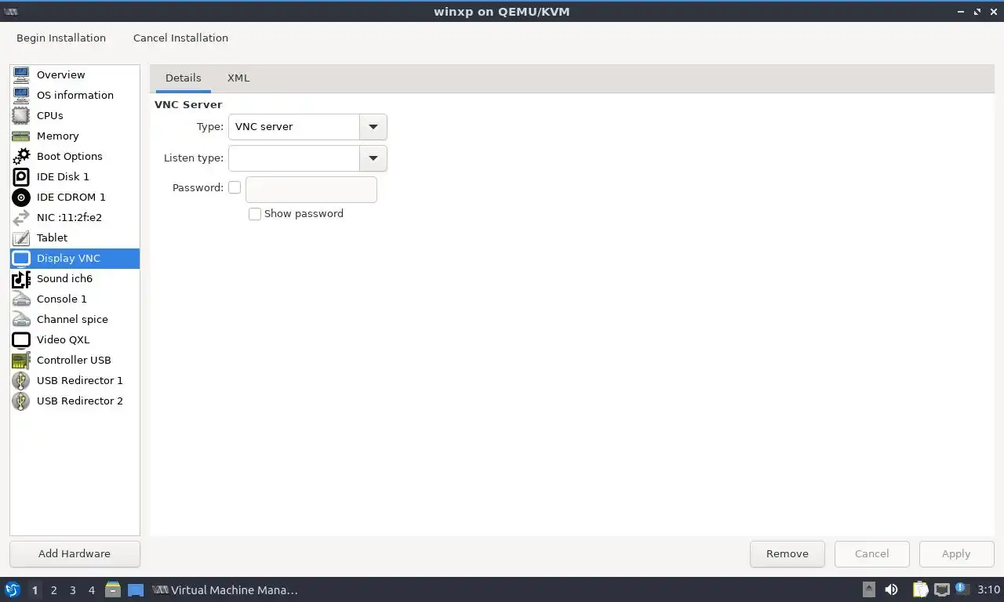Select the NIC :11:2f:e2 label

[x=69, y=217]
